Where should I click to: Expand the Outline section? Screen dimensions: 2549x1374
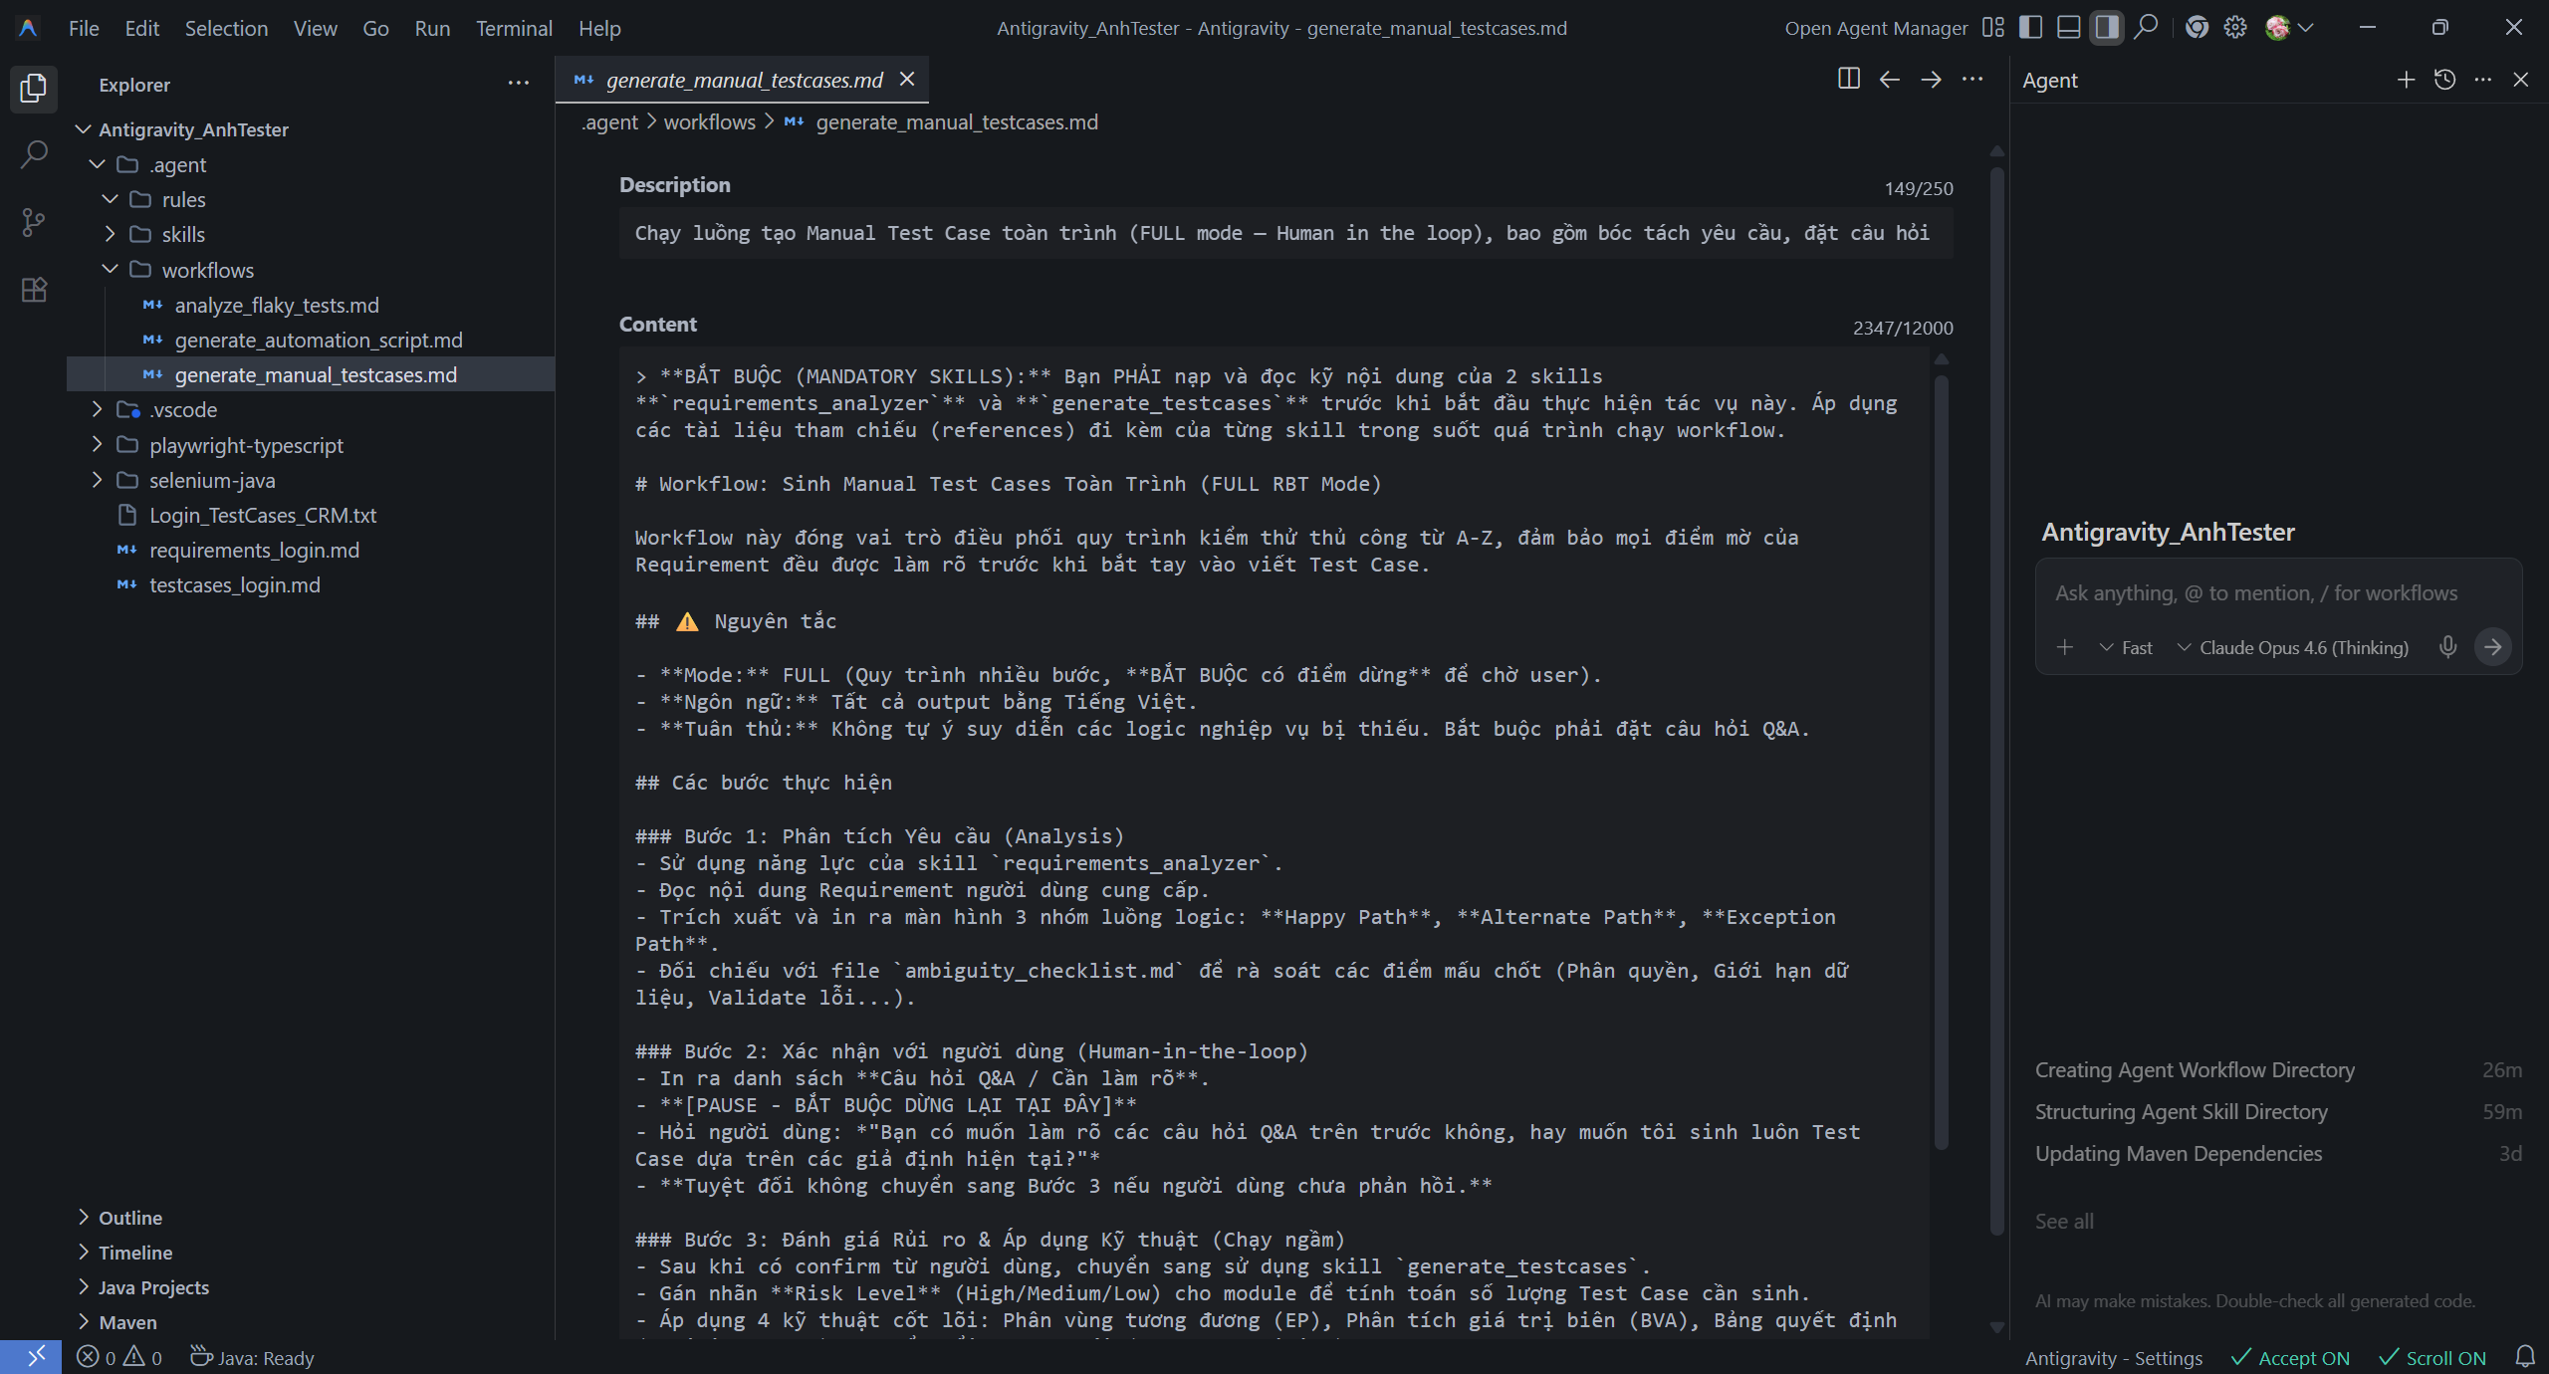tap(129, 1218)
